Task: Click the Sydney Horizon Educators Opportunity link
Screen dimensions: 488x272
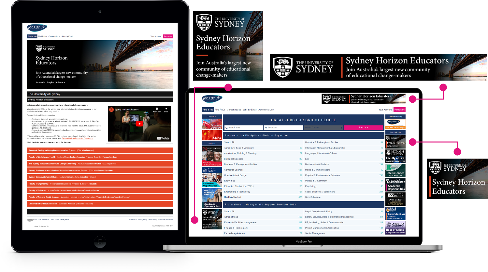Action: (78, 138)
